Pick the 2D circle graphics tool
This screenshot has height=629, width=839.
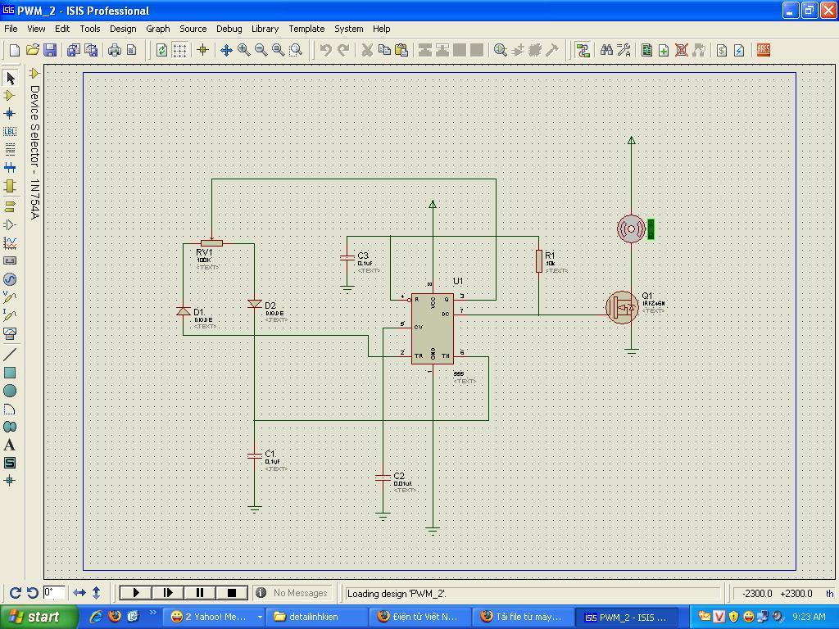pyautogui.click(x=10, y=391)
